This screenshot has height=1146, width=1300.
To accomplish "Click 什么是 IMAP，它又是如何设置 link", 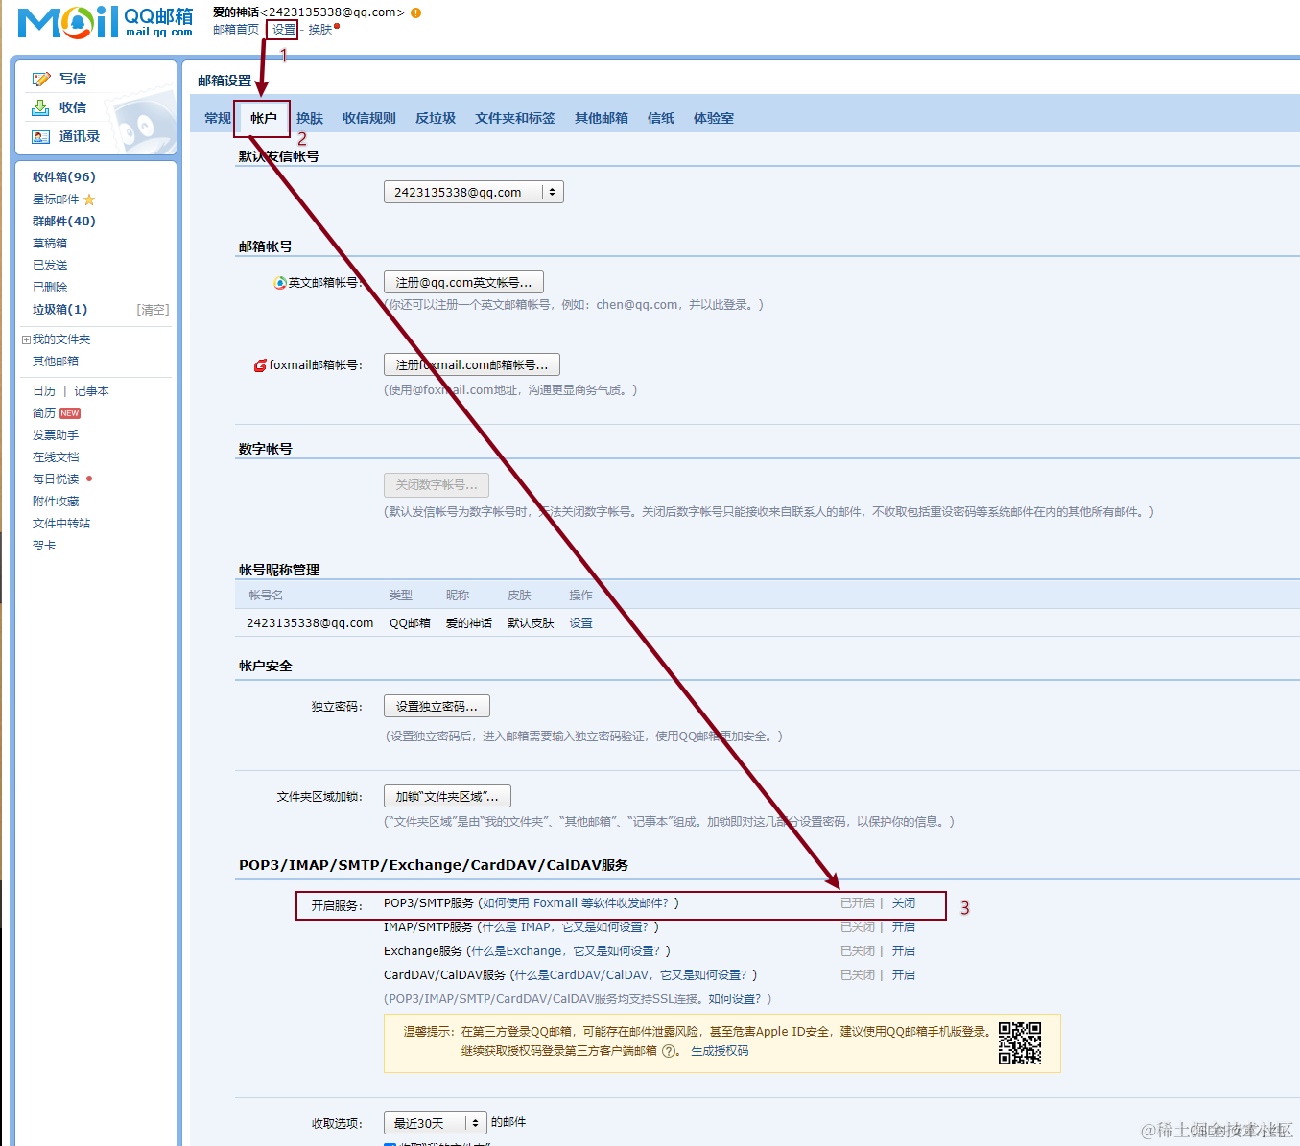I will [565, 927].
